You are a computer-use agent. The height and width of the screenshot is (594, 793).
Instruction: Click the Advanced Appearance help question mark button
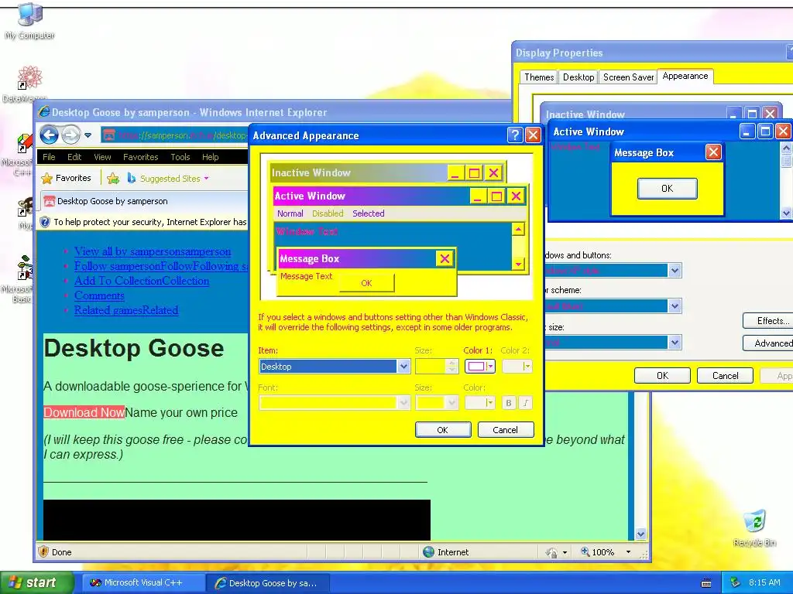(x=515, y=135)
